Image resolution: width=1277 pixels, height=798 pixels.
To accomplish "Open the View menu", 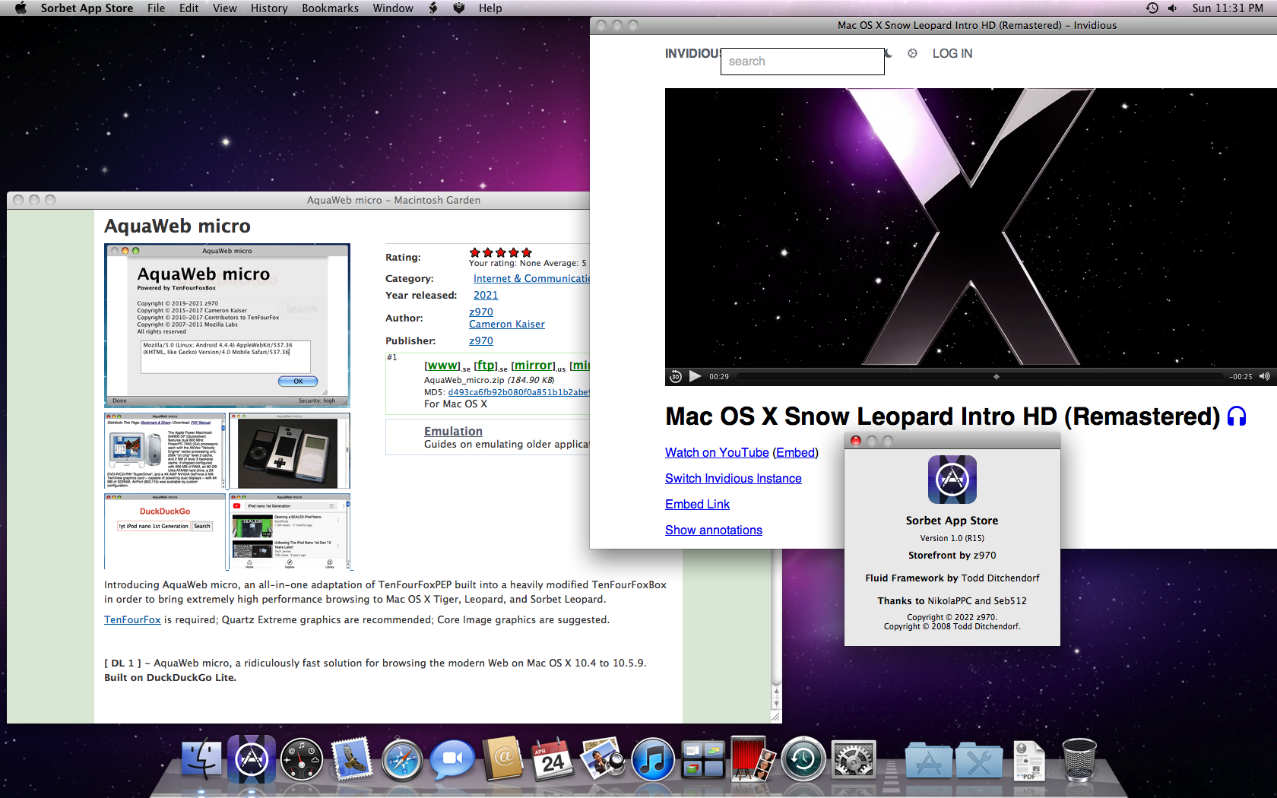I will (x=224, y=8).
